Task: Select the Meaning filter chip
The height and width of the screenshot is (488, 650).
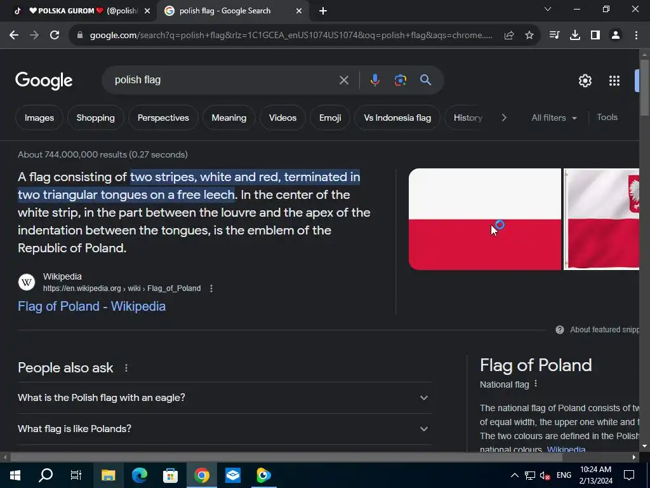Action: 229,118
